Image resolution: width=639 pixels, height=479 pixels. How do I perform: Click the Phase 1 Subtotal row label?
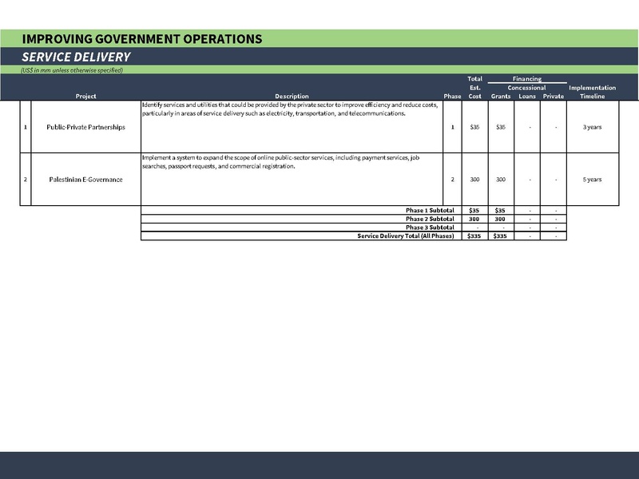coord(430,210)
